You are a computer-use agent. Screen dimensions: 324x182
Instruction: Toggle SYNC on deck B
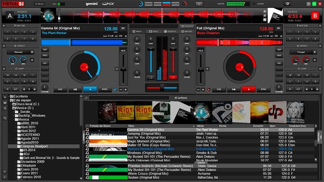coord(263,89)
